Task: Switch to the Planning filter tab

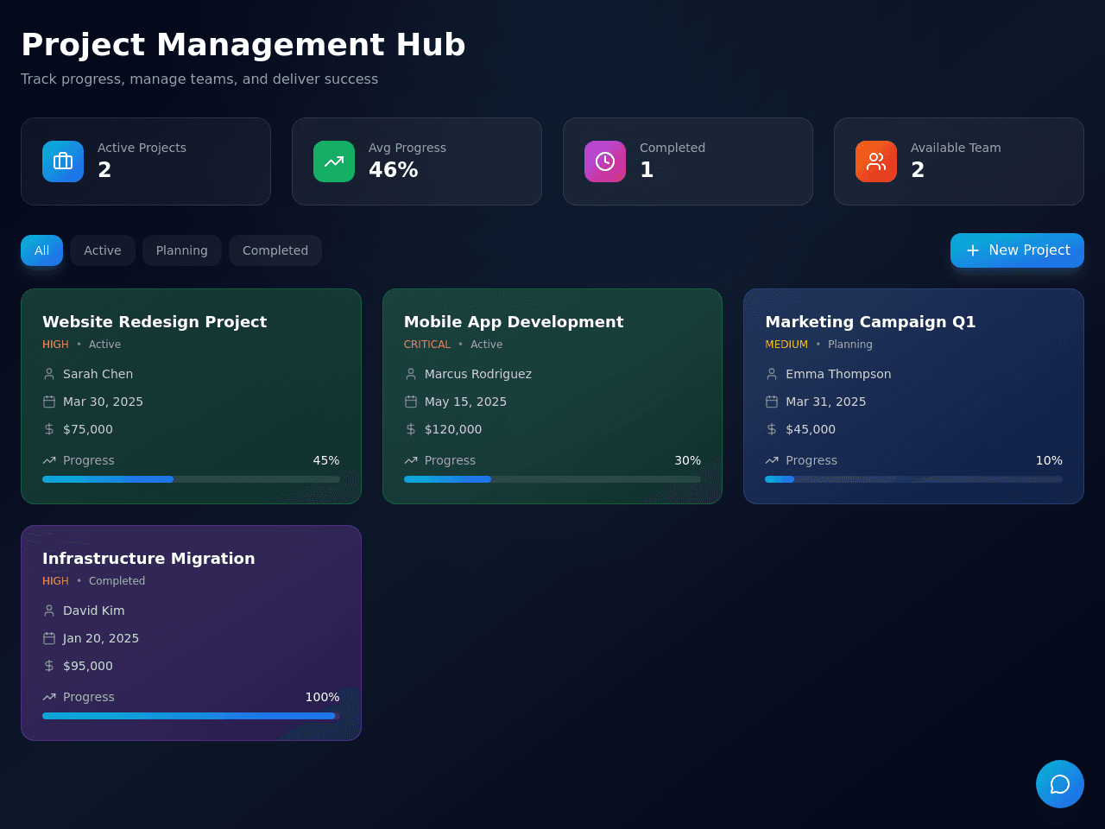Action: tap(182, 250)
